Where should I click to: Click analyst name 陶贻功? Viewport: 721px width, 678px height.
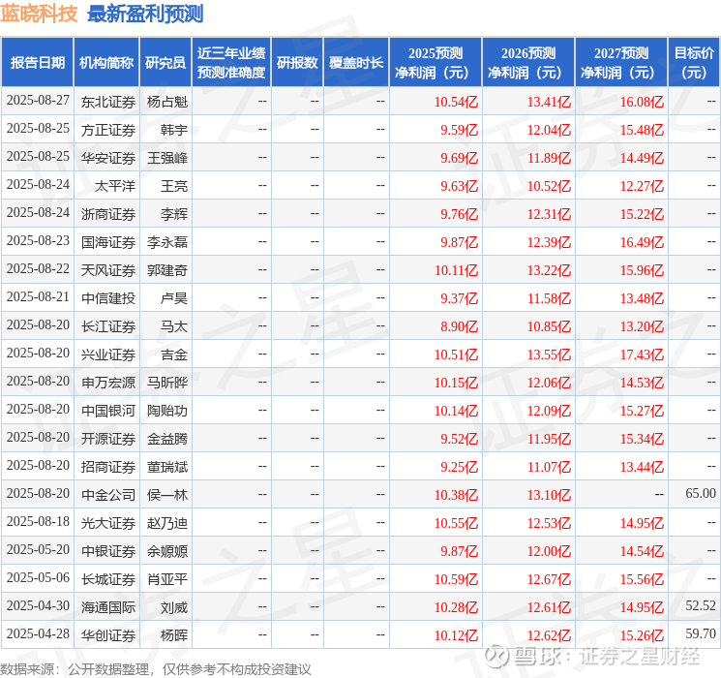tap(167, 411)
